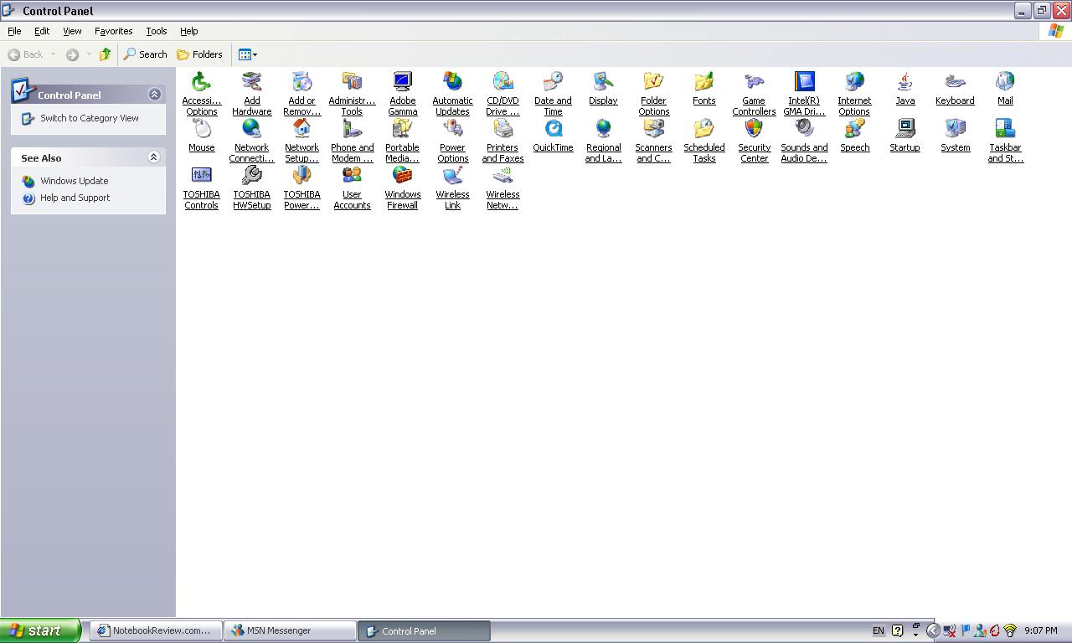The image size is (1072, 643).
Task: Open Scanners and Cameras icon
Action: pyautogui.click(x=653, y=129)
